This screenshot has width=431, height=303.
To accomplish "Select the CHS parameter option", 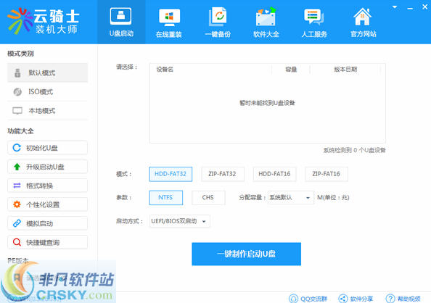I will click(208, 197).
